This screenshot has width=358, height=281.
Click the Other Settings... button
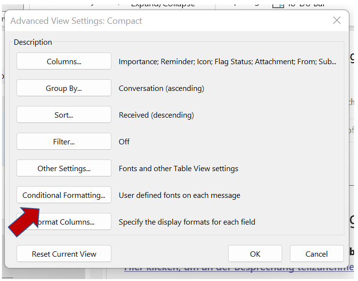coord(64,169)
